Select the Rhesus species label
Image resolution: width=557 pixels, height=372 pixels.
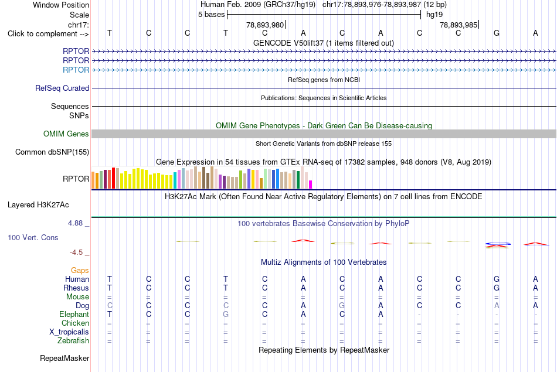click(x=76, y=288)
